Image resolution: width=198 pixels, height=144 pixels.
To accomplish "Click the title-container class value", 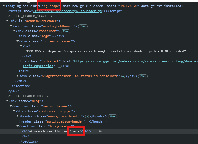I will [56, 41].
